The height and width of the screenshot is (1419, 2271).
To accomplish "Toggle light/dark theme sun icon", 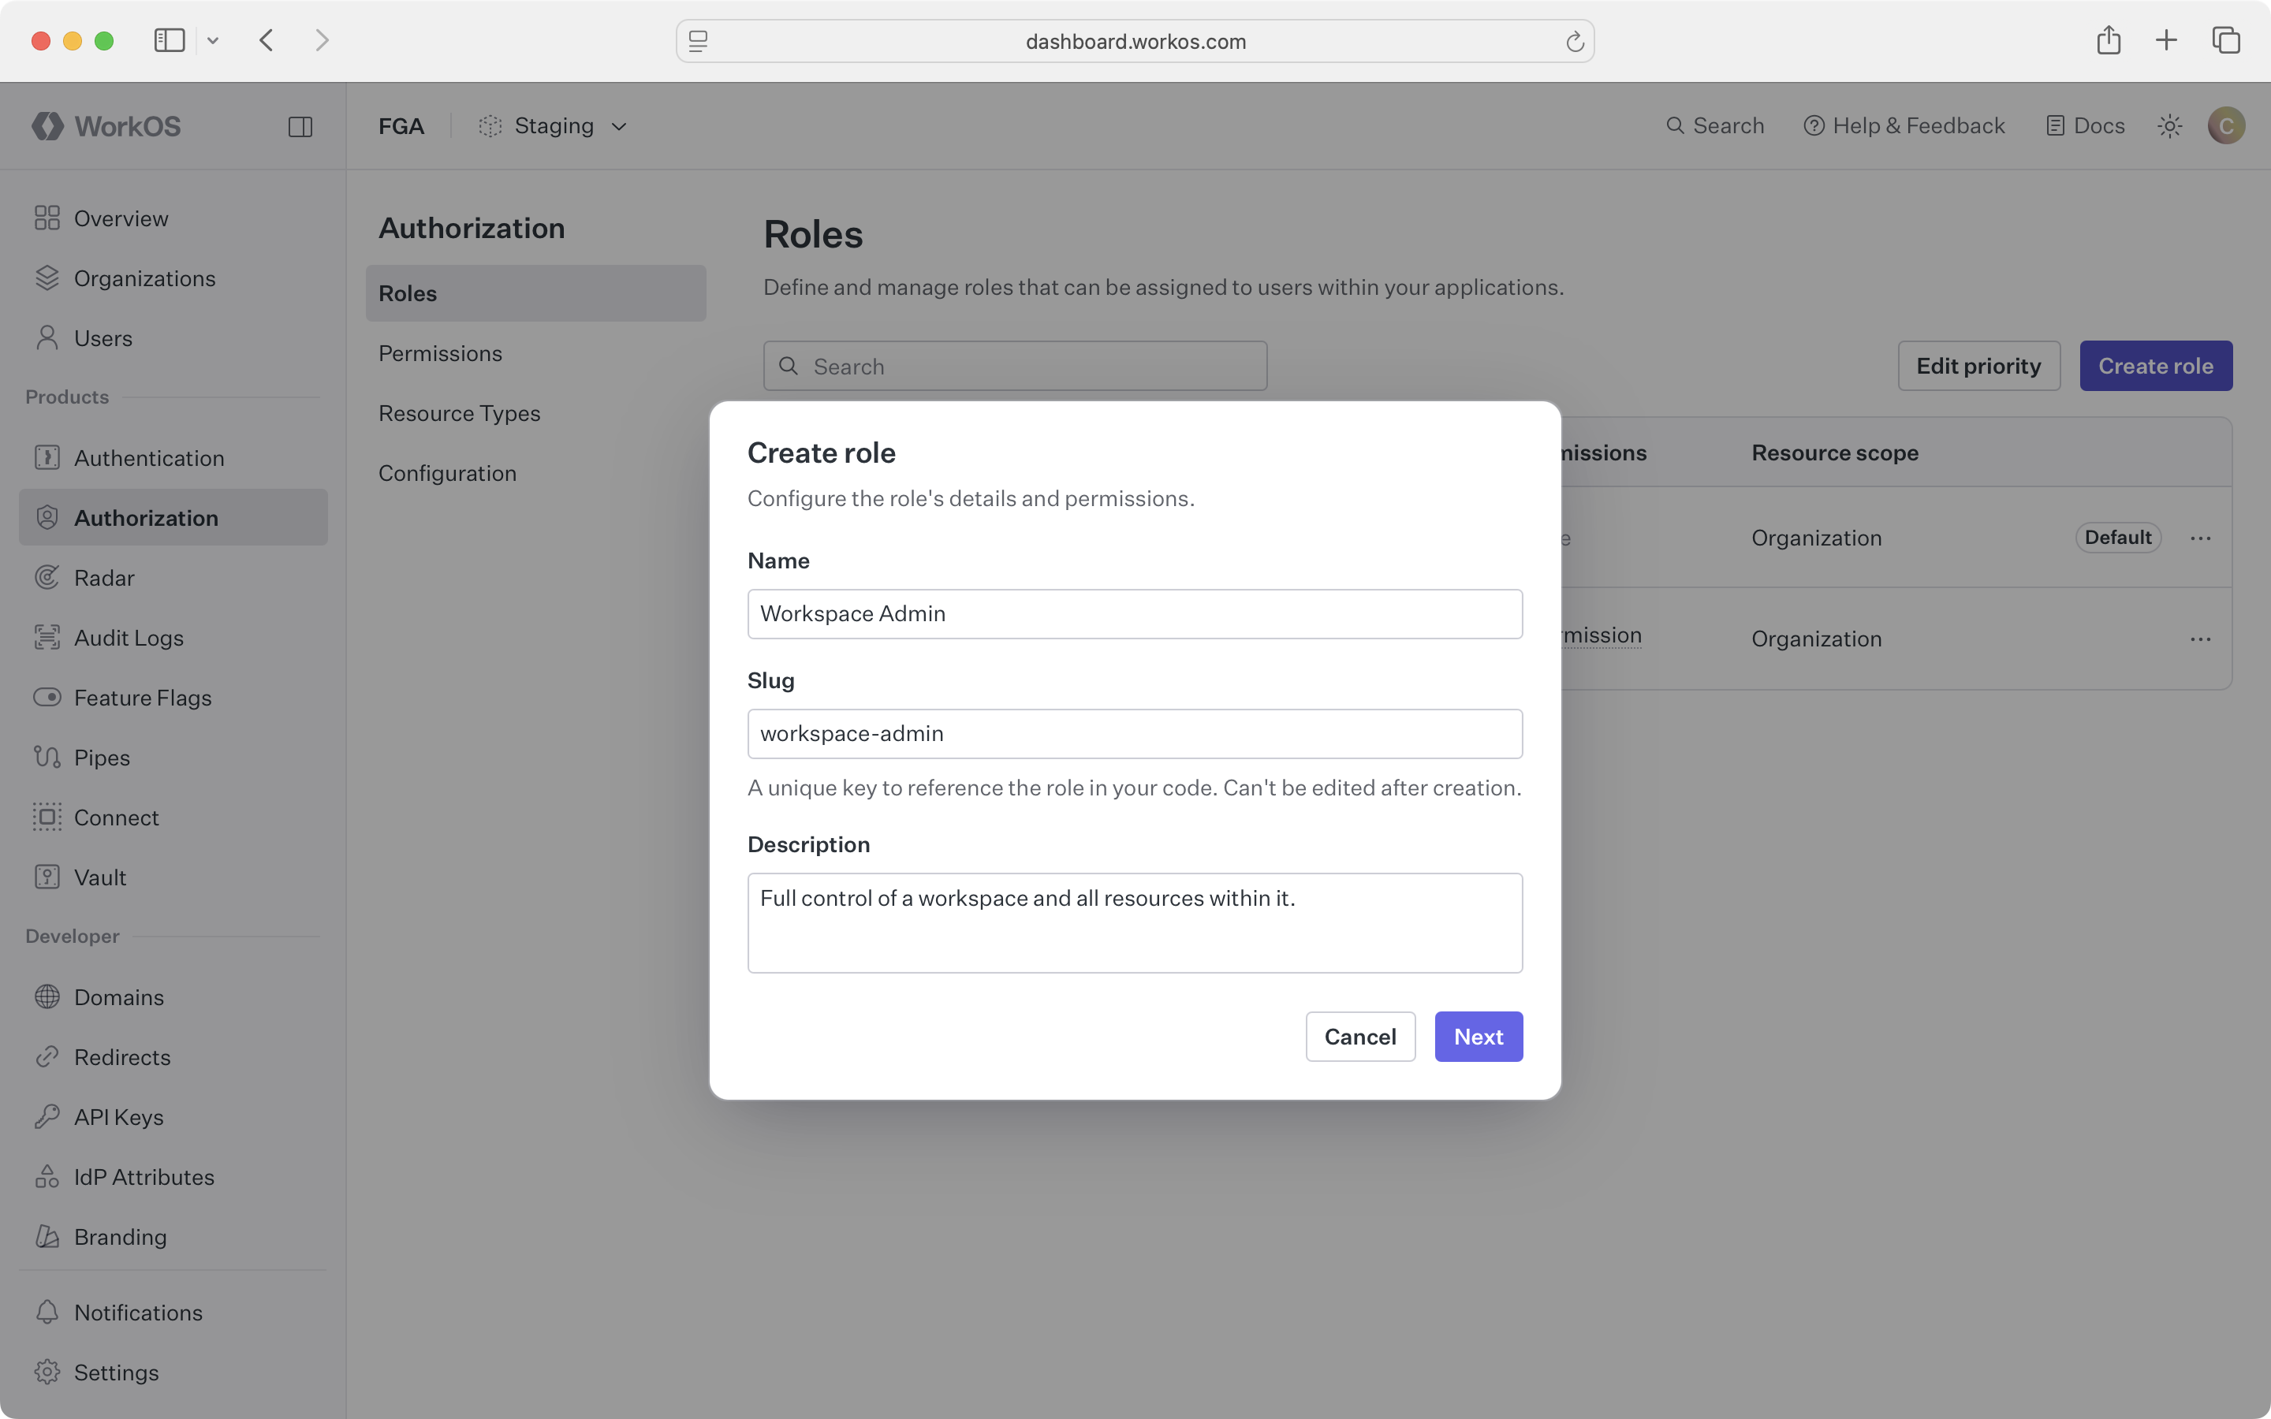I will coord(2168,126).
